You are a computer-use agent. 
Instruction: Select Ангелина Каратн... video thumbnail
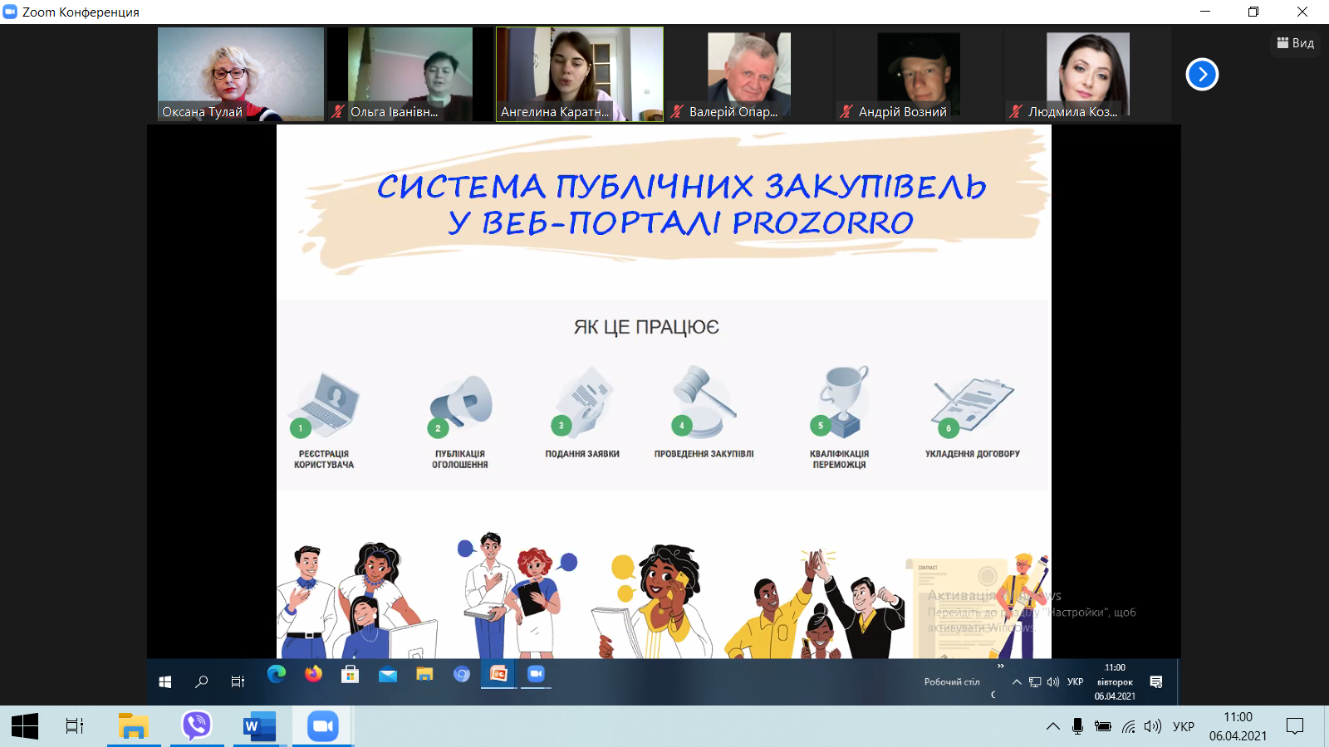point(580,74)
